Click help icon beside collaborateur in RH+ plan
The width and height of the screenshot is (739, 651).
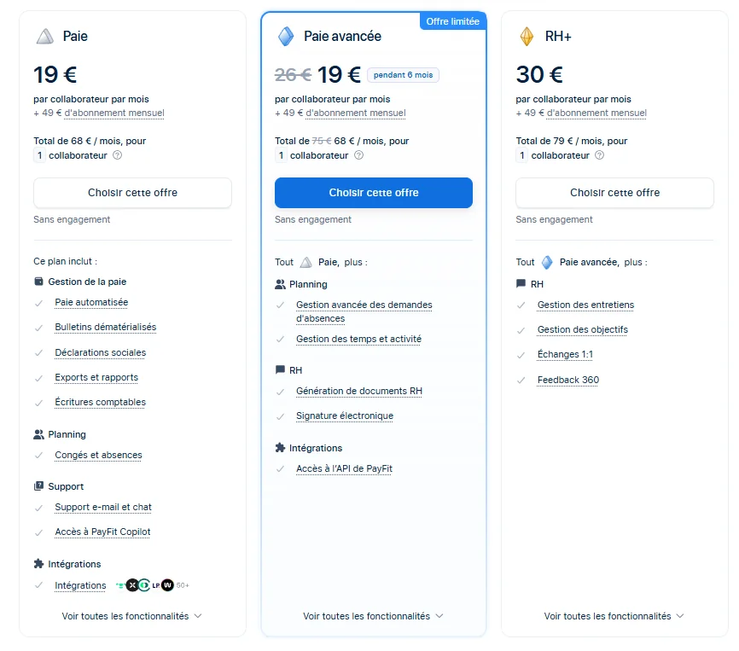pos(600,155)
